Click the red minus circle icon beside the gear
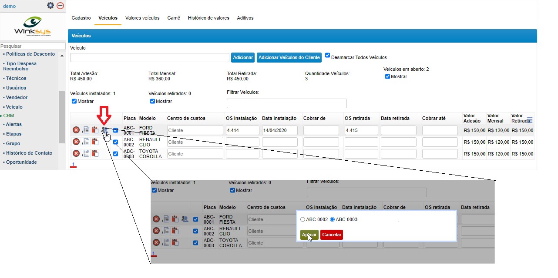Viewport: 558px width, 278px height. (60, 6)
